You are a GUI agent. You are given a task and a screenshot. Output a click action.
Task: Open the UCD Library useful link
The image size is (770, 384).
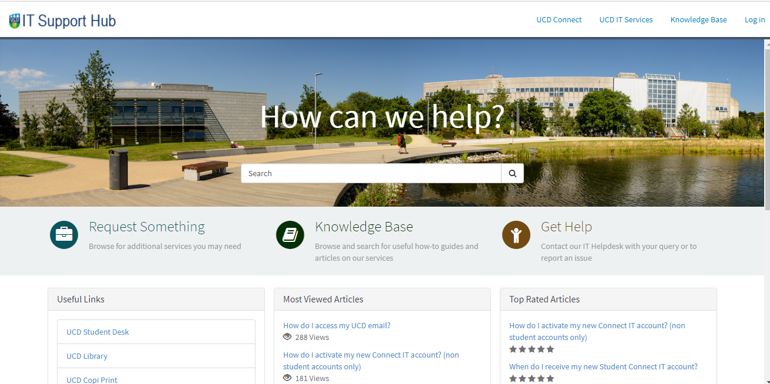tap(87, 356)
